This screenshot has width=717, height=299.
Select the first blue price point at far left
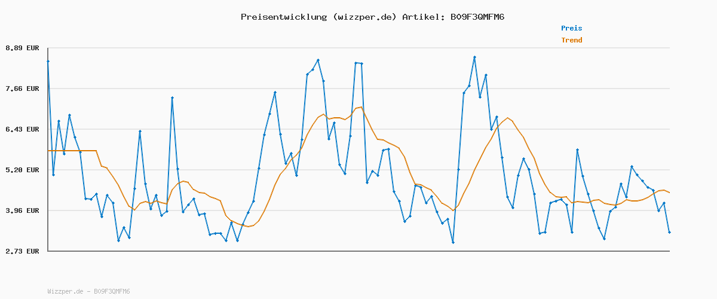click(x=48, y=61)
